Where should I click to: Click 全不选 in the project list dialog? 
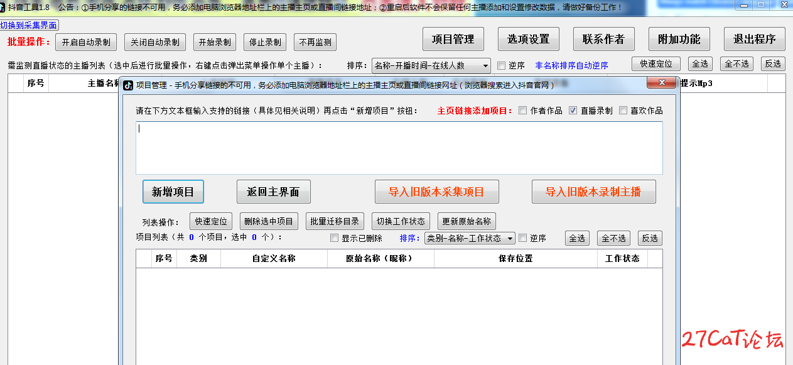pyautogui.click(x=613, y=238)
